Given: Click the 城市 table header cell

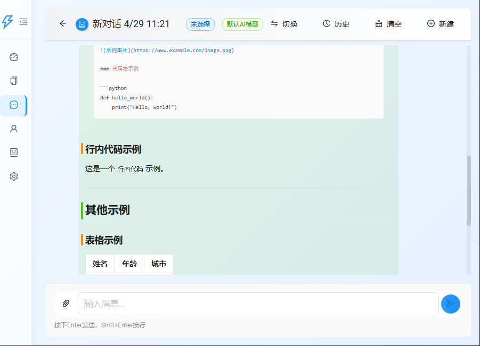Looking at the screenshot, I should pyautogui.click(x=159, y=264).
